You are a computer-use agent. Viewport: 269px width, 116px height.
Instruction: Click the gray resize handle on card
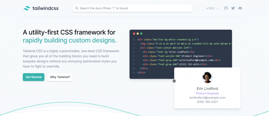(x=174, y=81)
